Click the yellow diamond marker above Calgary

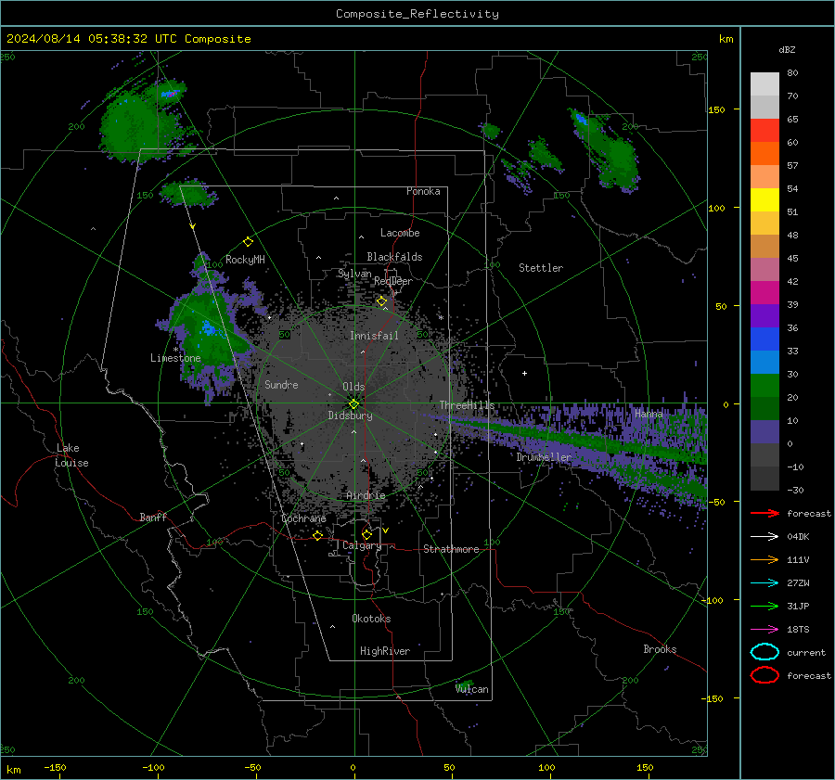point(366,534)
